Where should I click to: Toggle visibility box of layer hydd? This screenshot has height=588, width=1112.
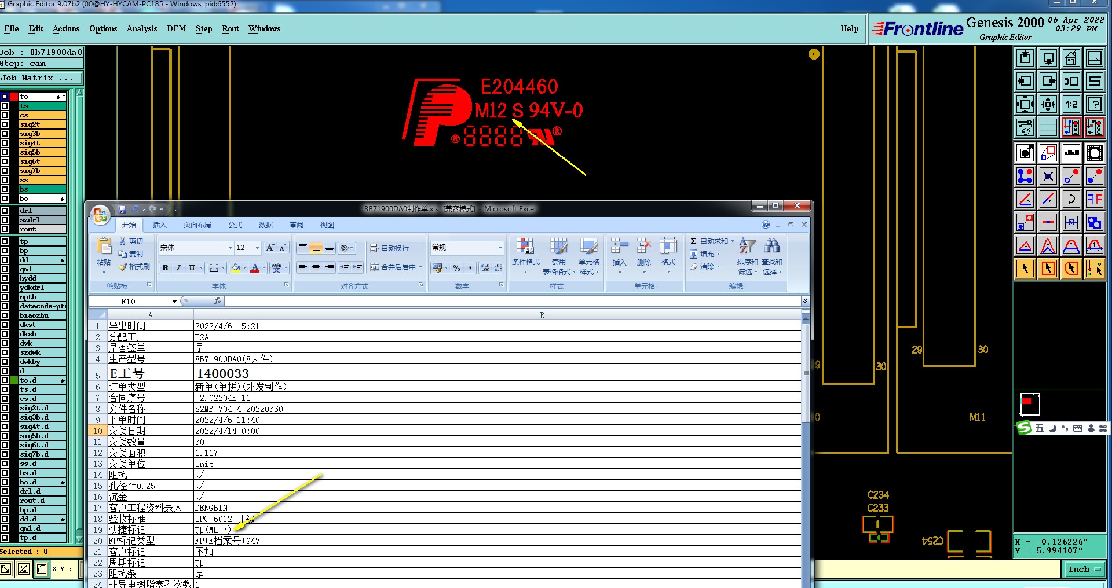5,278
